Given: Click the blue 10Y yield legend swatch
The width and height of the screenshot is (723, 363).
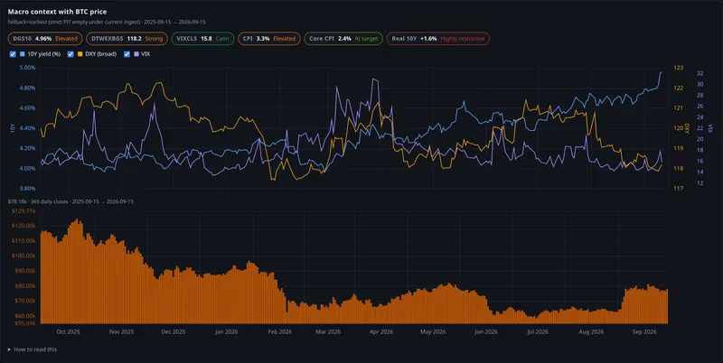Looking at the screenshot, I should (23, 54).
